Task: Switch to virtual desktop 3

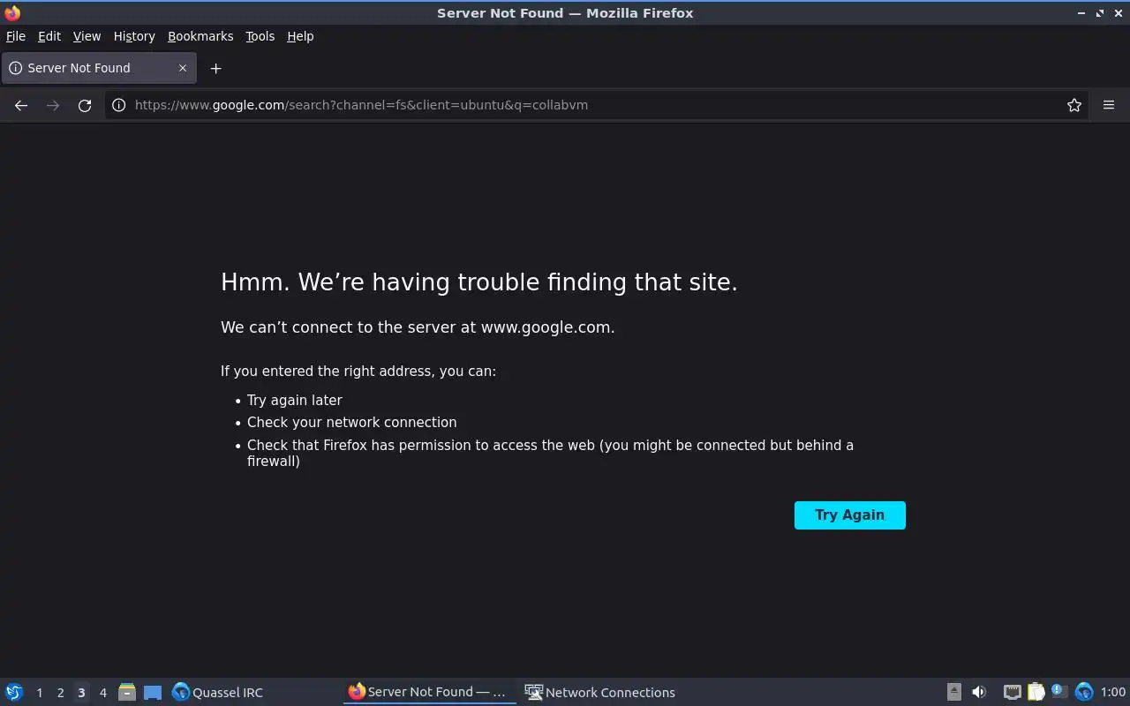Action: 81,693
